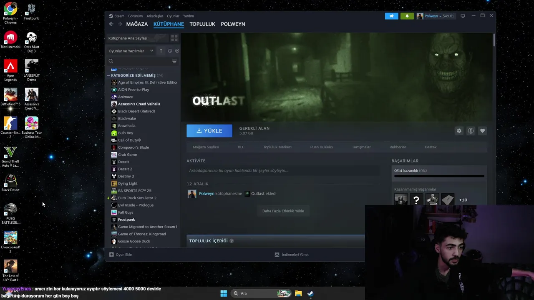Click the Crab Game icon

click(x=114, y=155)
